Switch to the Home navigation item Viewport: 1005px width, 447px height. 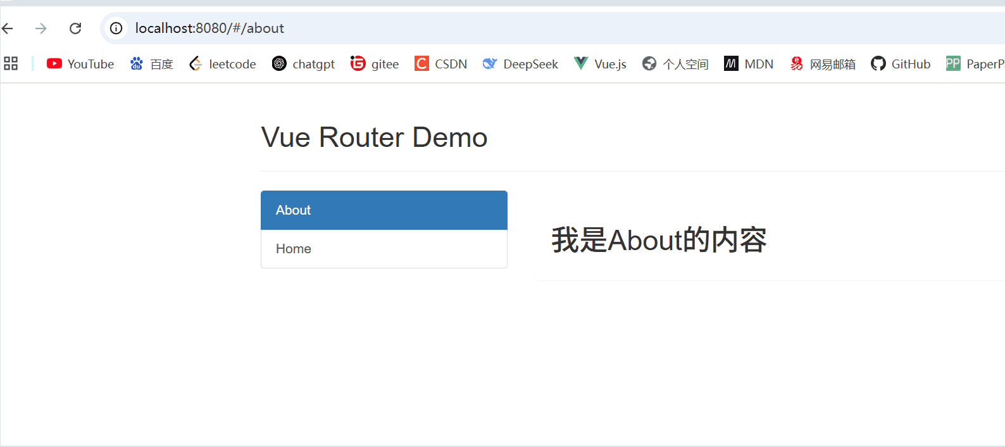pyautogui.click(x=384, y=249)
